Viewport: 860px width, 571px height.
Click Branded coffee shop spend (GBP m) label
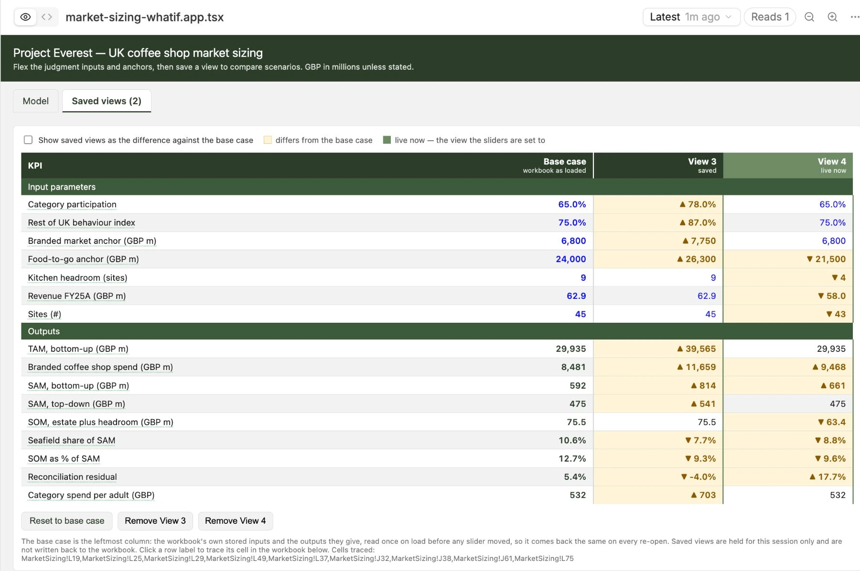click(100, 367)
